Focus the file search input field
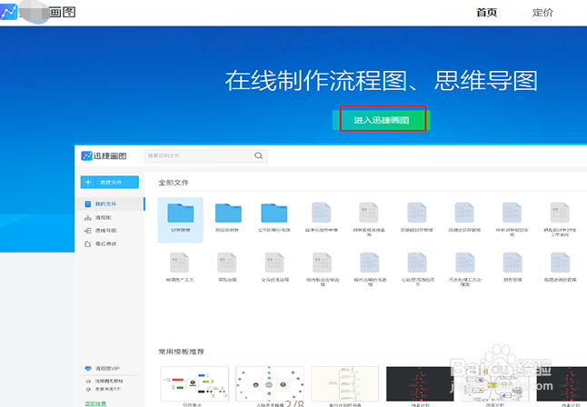The image size is (587, 407). pos(205,155)
